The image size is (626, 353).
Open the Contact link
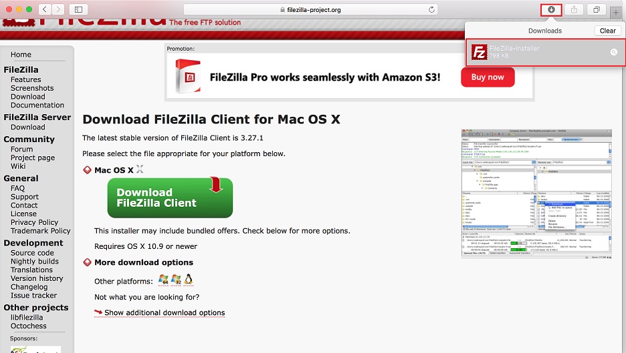pos(24,205)
